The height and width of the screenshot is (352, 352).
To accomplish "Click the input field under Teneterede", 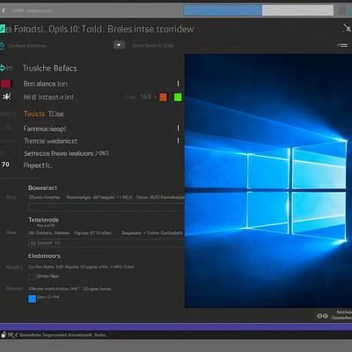I will [x=106, y=243].
